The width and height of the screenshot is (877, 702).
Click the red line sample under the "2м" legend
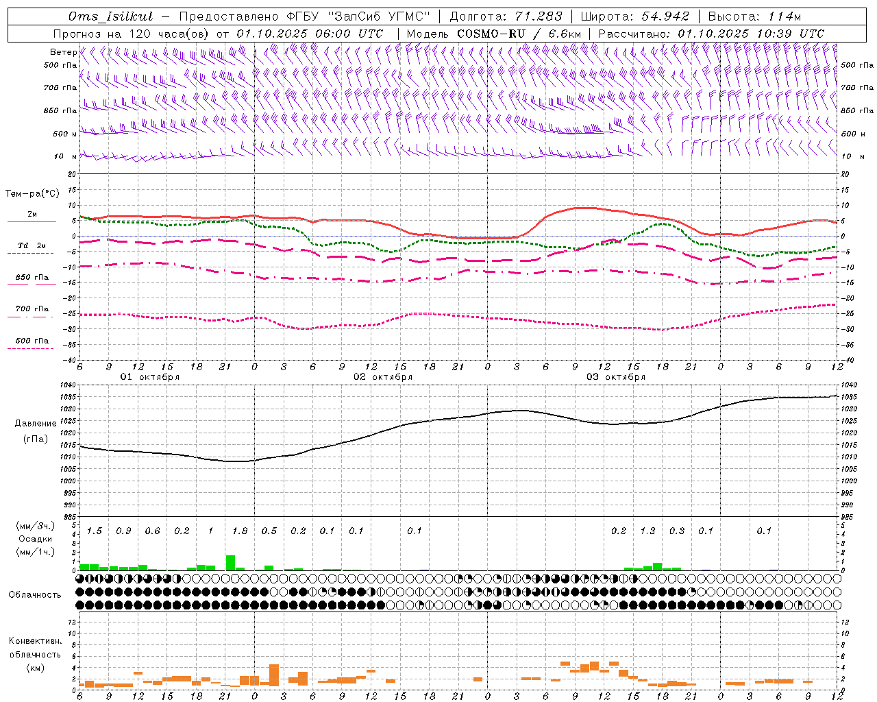click(x=32, y=221)
